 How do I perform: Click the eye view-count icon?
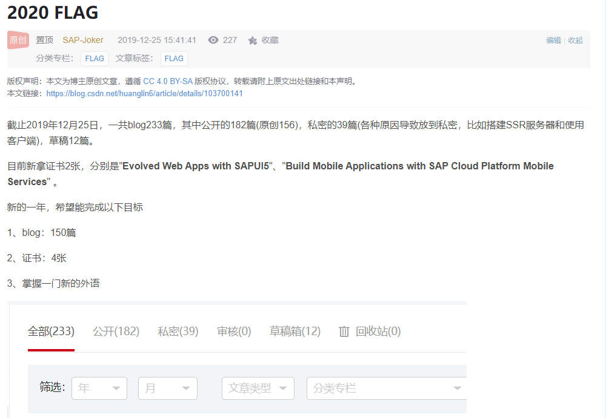point(213,40)
